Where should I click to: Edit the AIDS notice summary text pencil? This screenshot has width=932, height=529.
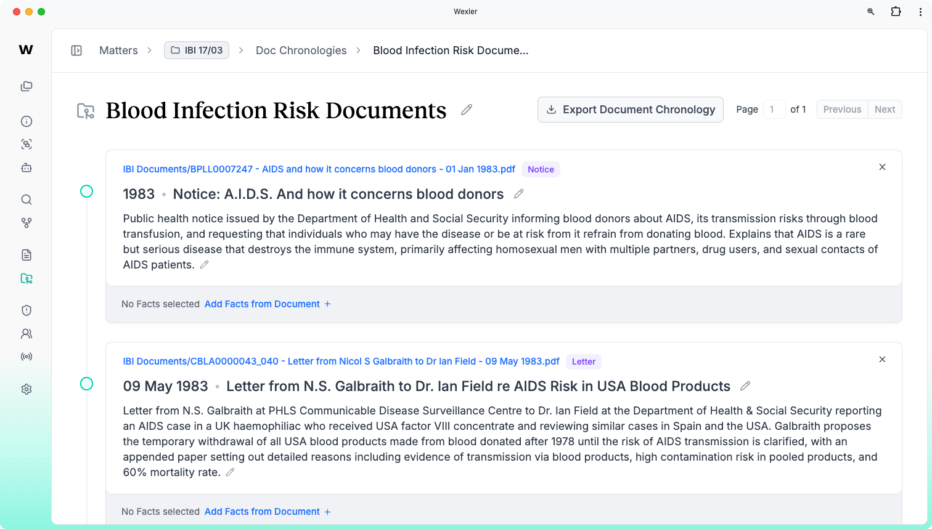click(x=205, y=265)
